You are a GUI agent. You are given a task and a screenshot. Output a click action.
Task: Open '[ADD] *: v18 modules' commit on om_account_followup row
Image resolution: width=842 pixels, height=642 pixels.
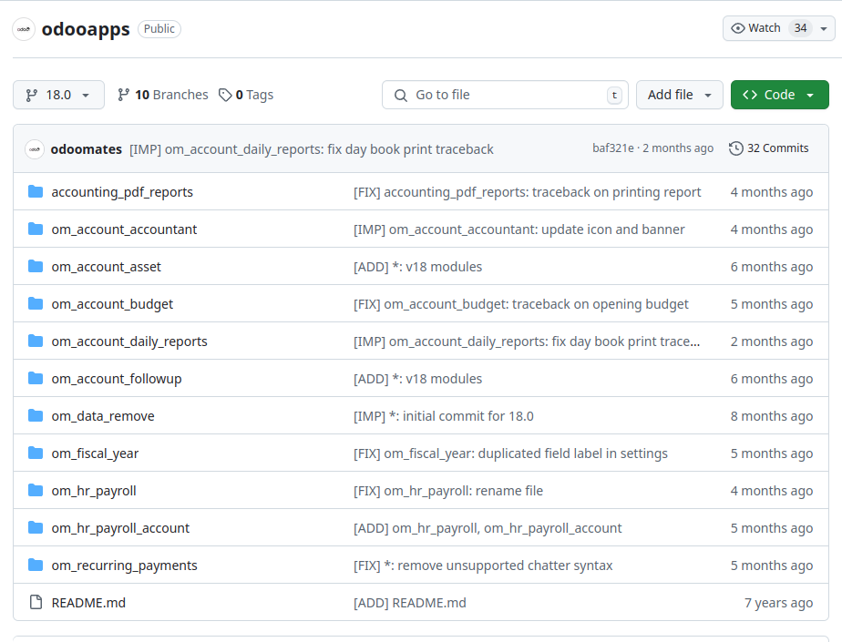click(417, 379)
